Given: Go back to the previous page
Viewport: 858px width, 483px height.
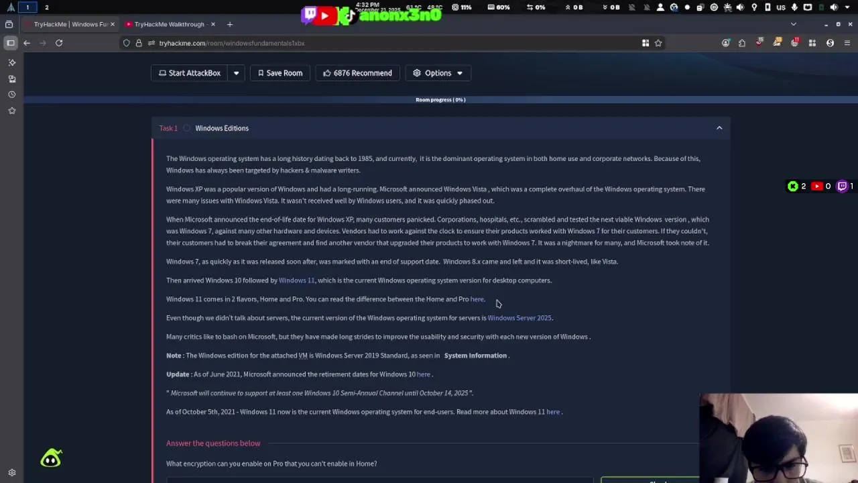Looking at the screenshot, I should [27, 43].
